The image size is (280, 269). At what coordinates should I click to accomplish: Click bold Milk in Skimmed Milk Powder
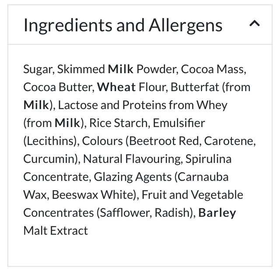point(121,69)
